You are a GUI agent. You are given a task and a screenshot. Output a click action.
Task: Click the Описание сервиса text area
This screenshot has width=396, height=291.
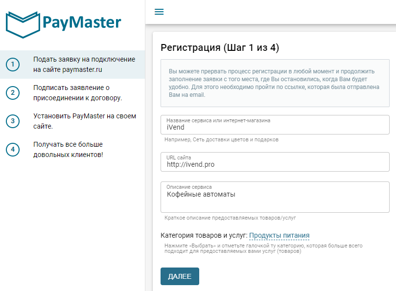(275, 197)
